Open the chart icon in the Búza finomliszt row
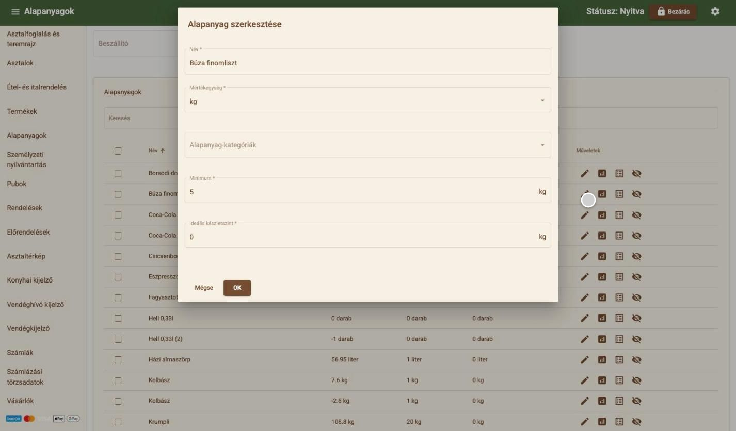 pyautogui.click(x=602, y=194)
